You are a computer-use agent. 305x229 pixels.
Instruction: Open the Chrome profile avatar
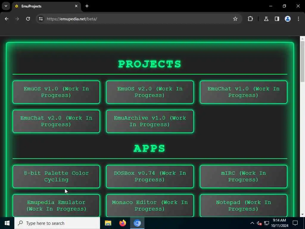coord(288,19)
